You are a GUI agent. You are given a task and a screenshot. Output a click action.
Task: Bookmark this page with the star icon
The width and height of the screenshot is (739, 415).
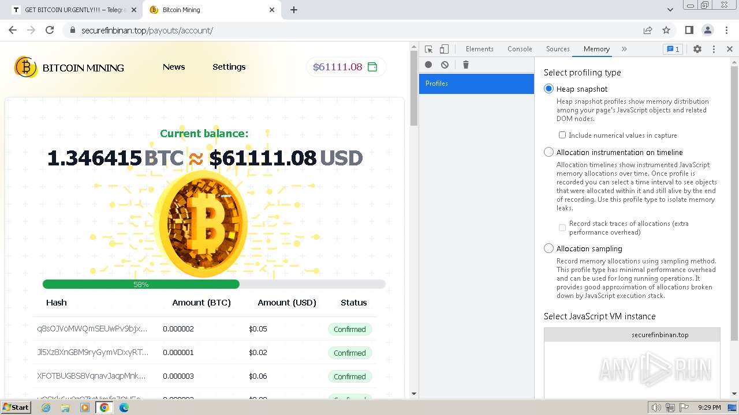tap(666, 30)
